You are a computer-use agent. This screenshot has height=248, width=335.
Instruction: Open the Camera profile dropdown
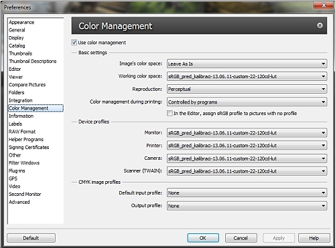coord(247,158)
